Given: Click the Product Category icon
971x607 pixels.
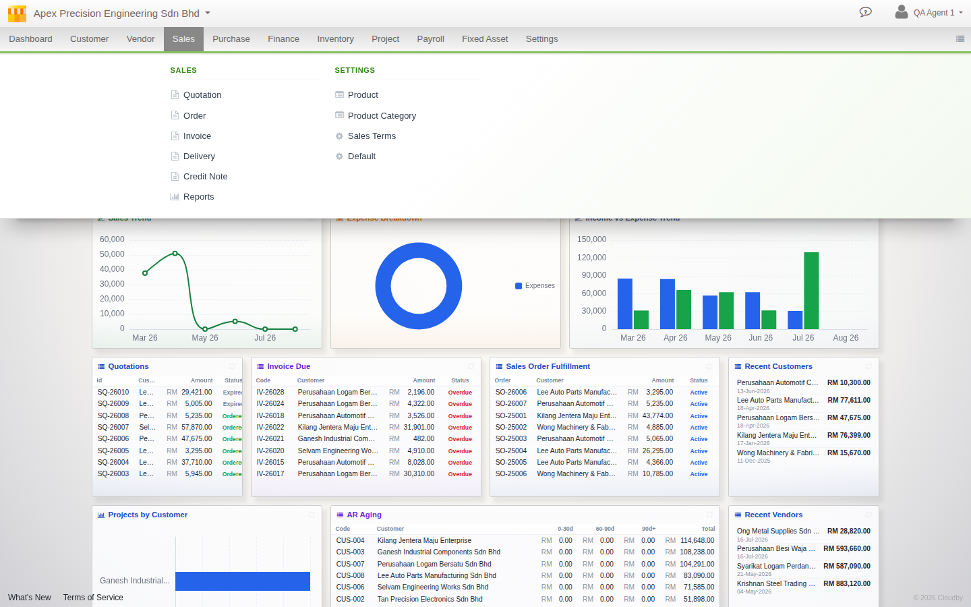Looking at the screenshot, I should (x=339, y=115).
